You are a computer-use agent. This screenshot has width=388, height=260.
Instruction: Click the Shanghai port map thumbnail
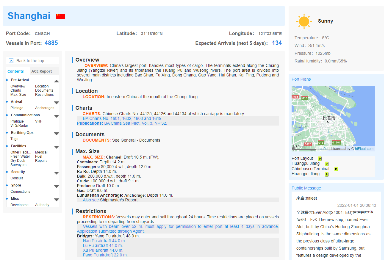(x=333, y=119)
